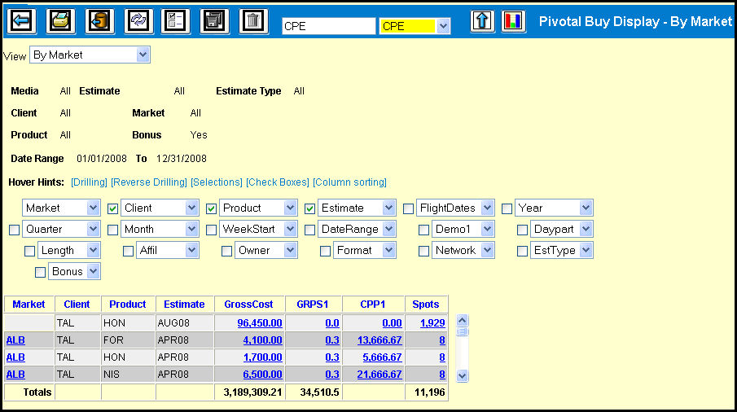This screenshot has height=412, width=737.
Task: Check the EstType checkbox
Action: (x=522, y=251)
